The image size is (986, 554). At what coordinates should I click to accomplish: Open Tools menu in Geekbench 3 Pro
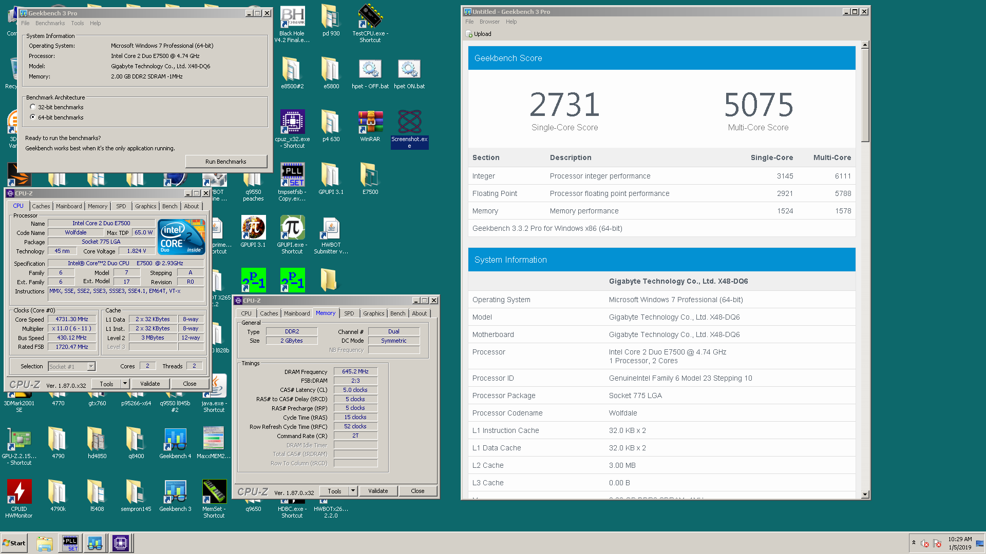click(x=78, y=23)
